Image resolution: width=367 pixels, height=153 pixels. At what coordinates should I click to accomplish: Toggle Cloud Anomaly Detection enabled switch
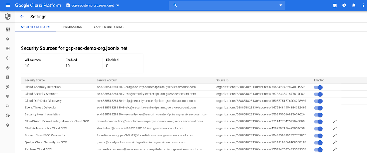point(318,87)
